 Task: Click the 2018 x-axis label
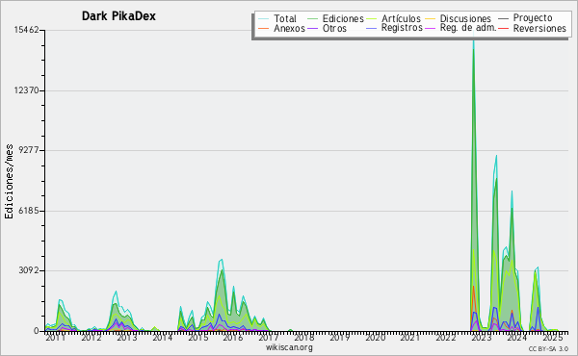(304, 337)
